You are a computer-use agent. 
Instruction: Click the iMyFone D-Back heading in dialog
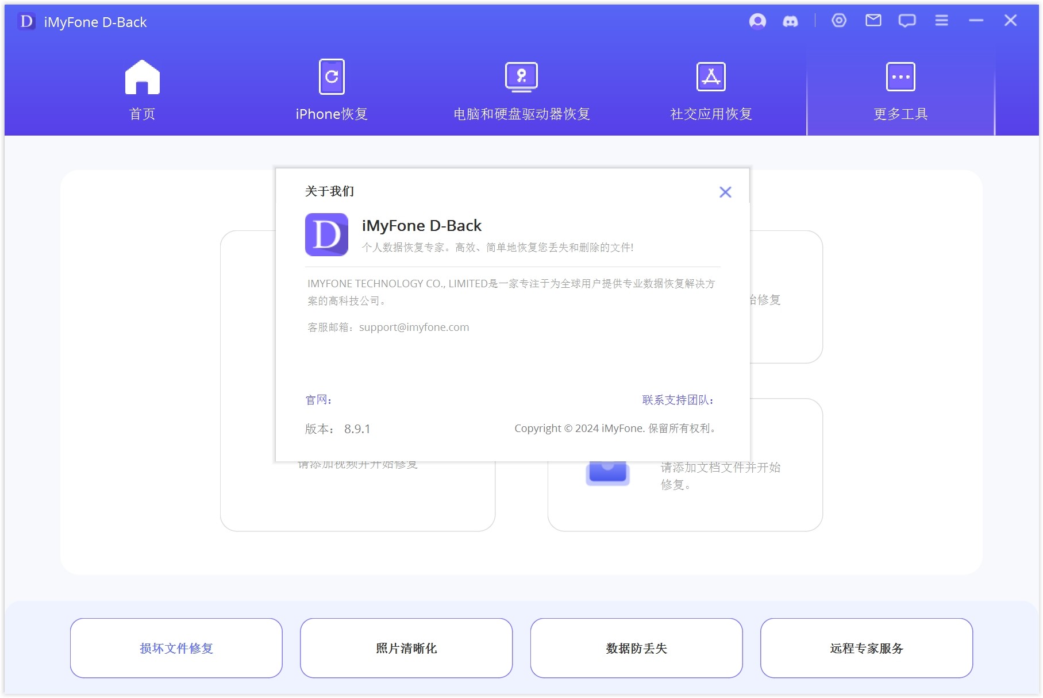pos(422,226)
